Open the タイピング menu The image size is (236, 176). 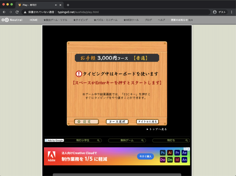(x=81, y=20)
